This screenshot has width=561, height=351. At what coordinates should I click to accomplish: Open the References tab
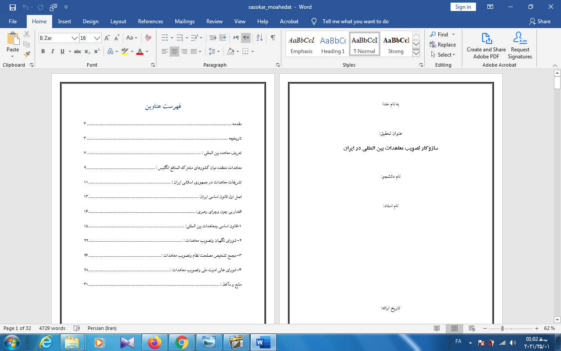(x=150, y=21)
